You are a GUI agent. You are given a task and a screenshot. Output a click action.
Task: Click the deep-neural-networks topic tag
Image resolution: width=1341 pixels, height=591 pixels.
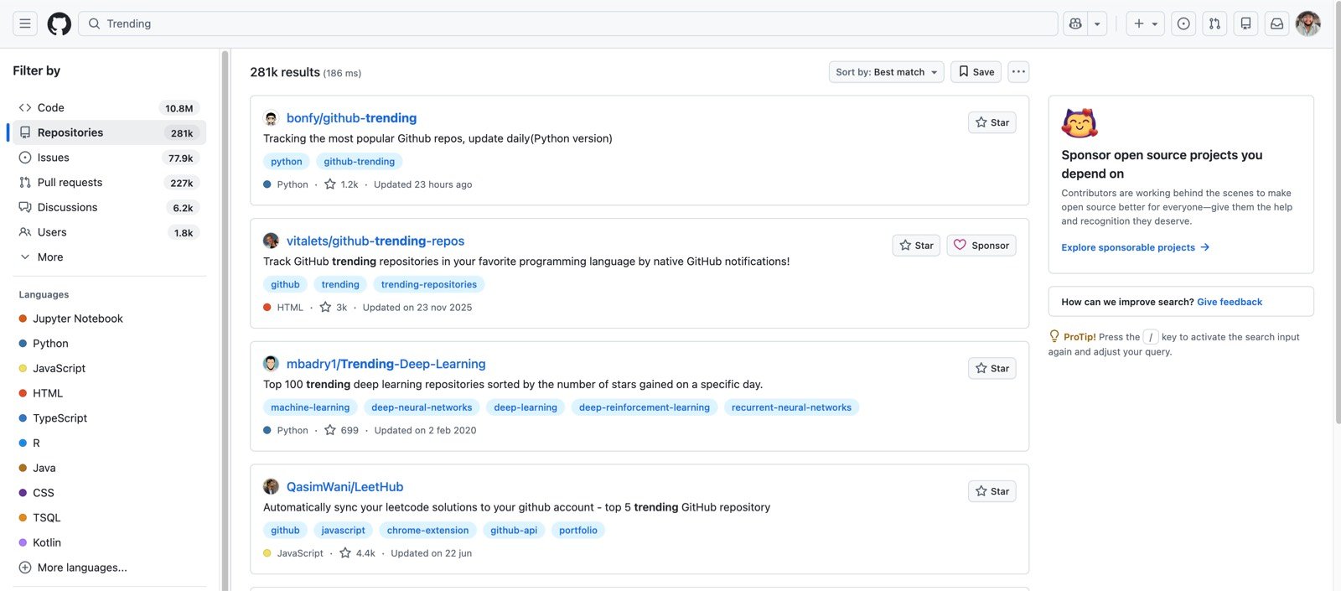(x=422, y=407)
